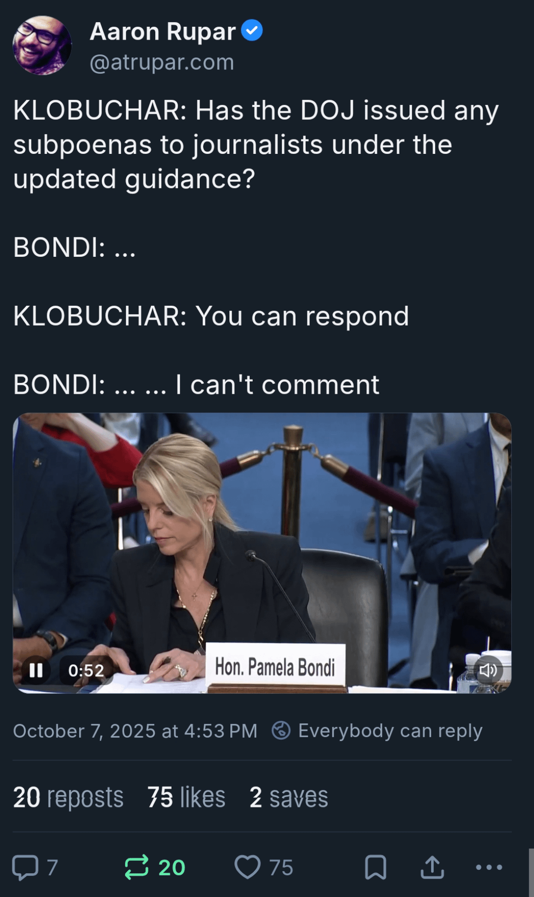Click the Everybody can reply globe icon
The width and height of the screenshot is (534, 897).
281,730
